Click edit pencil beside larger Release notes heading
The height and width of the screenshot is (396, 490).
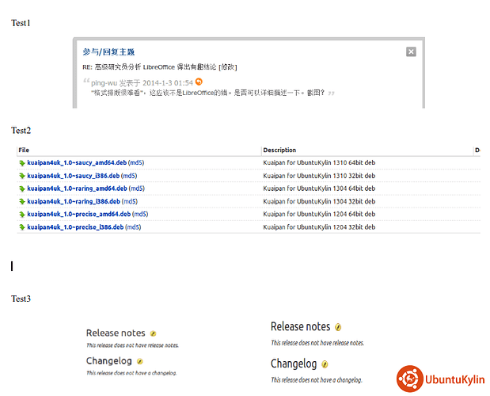(x=338, y=327)
